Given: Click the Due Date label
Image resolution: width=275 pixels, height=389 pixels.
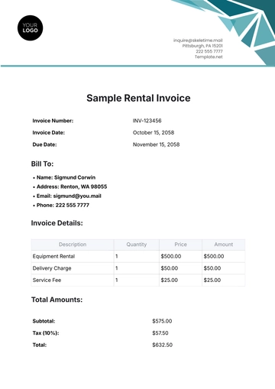Looking at the screenshot, I should point(44,144).
